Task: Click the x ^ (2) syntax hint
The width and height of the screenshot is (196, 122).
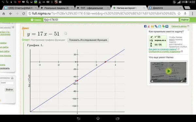Action: point(157,37)
